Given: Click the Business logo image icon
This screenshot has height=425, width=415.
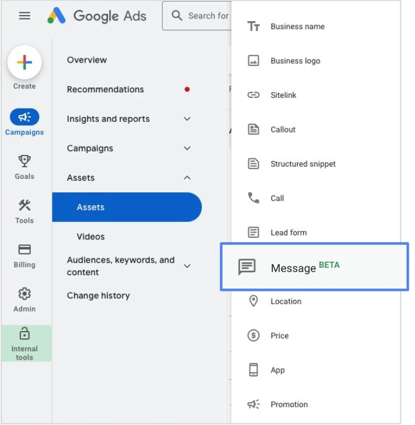Looking at the screenshot, I should (253, 60).
